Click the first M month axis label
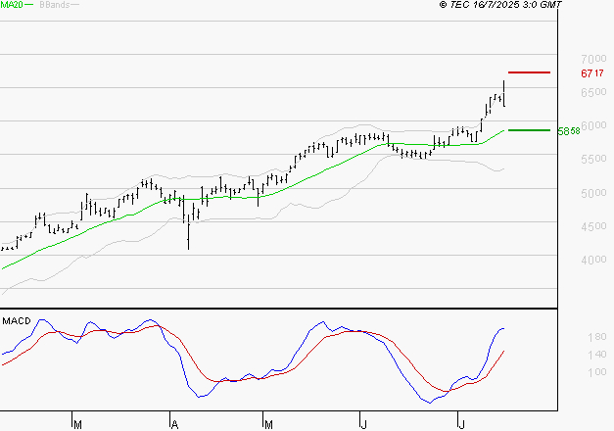This screenshot has width=614, height=431. pyautogui.click(x=77, y=425)
